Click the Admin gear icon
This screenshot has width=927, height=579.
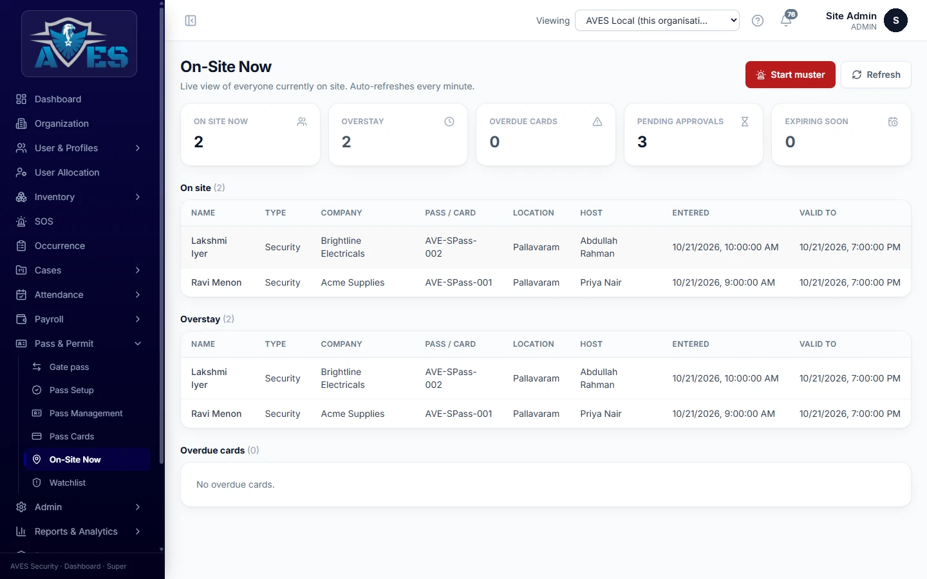click(21, 507)
